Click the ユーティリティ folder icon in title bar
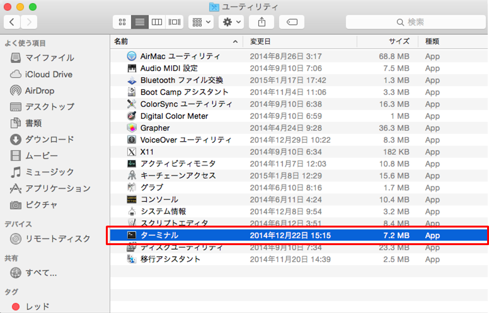This screenshot has height=313, width=489. (214, 7)
